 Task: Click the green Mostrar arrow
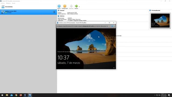click(x=76, y=6)
